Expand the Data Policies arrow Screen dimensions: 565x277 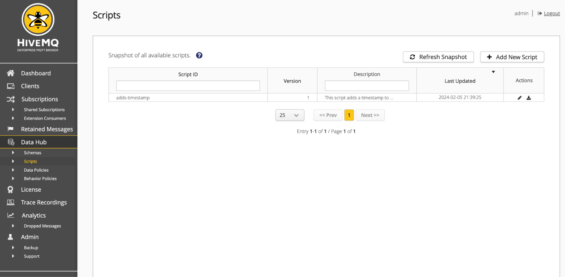pos(13,170)
